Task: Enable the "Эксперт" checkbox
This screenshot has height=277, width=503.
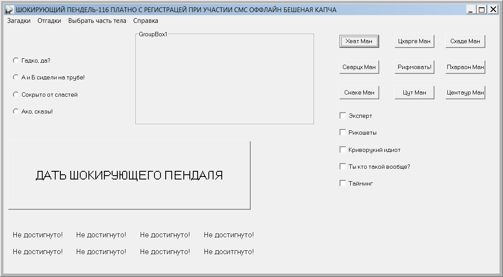Action: click(343, 115)
